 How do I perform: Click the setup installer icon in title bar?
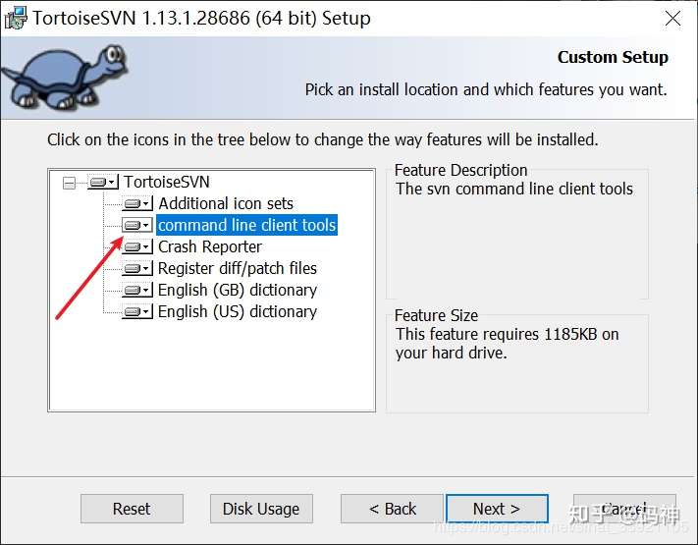pyautogui.click(x=16, y=19)
